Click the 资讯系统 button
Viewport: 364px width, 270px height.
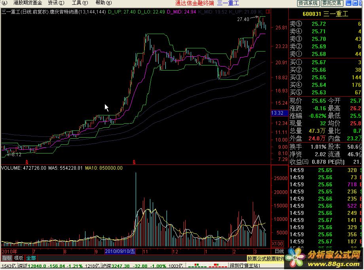click(308, 3)
